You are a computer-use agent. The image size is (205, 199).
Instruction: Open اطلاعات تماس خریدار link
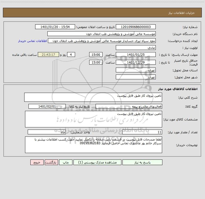tap(32, 41)
